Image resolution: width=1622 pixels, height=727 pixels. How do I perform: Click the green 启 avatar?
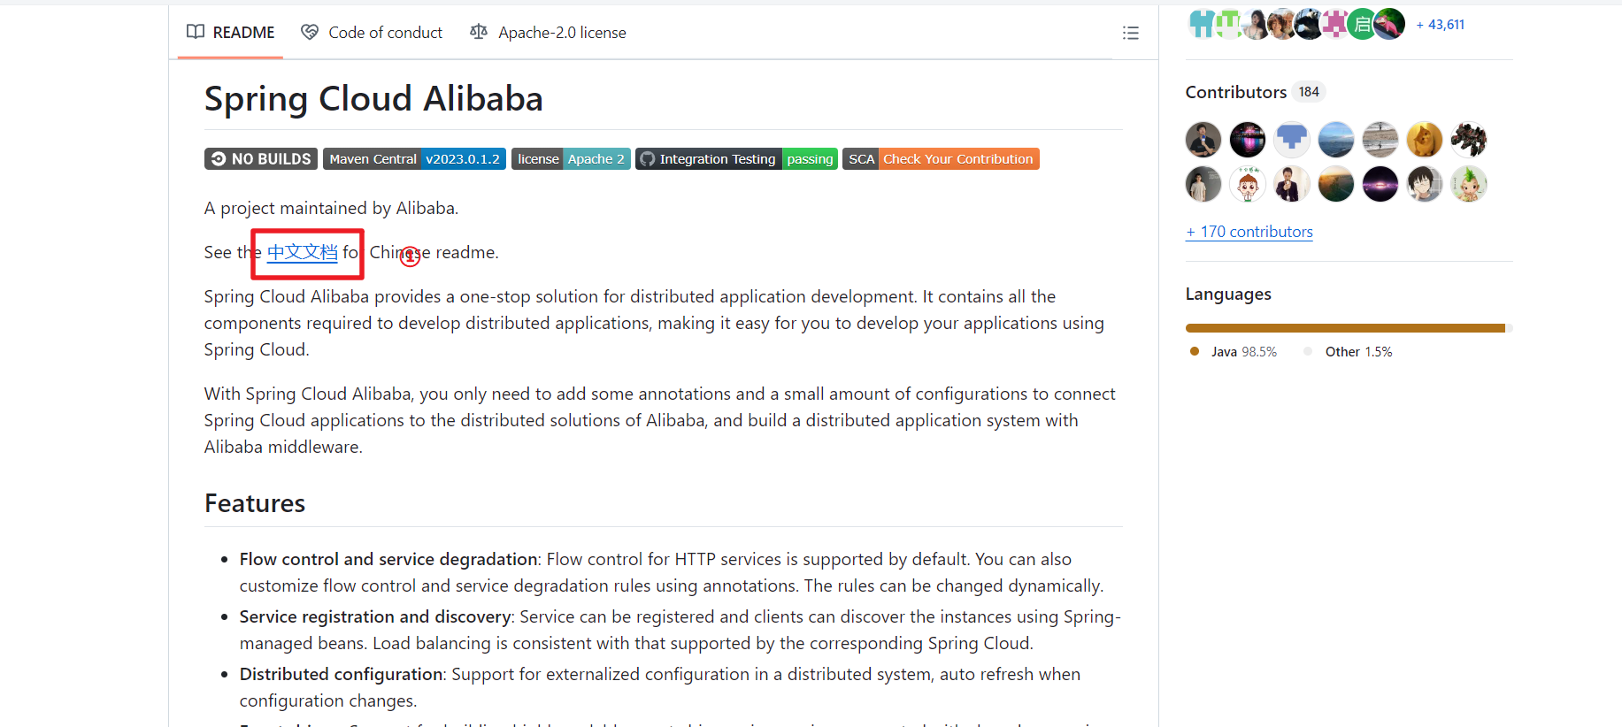[1362, 25]
